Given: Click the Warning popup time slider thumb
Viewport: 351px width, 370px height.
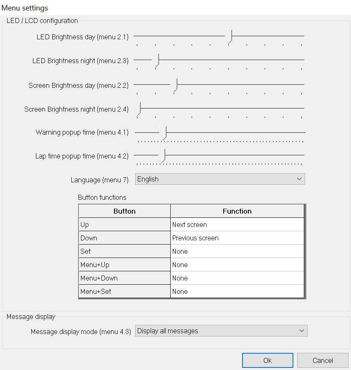Looking at the screenshot, I should [163, 133].
